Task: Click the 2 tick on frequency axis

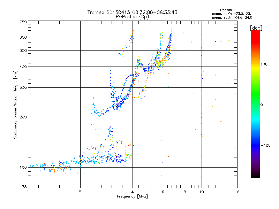Action: coord(80,192)
